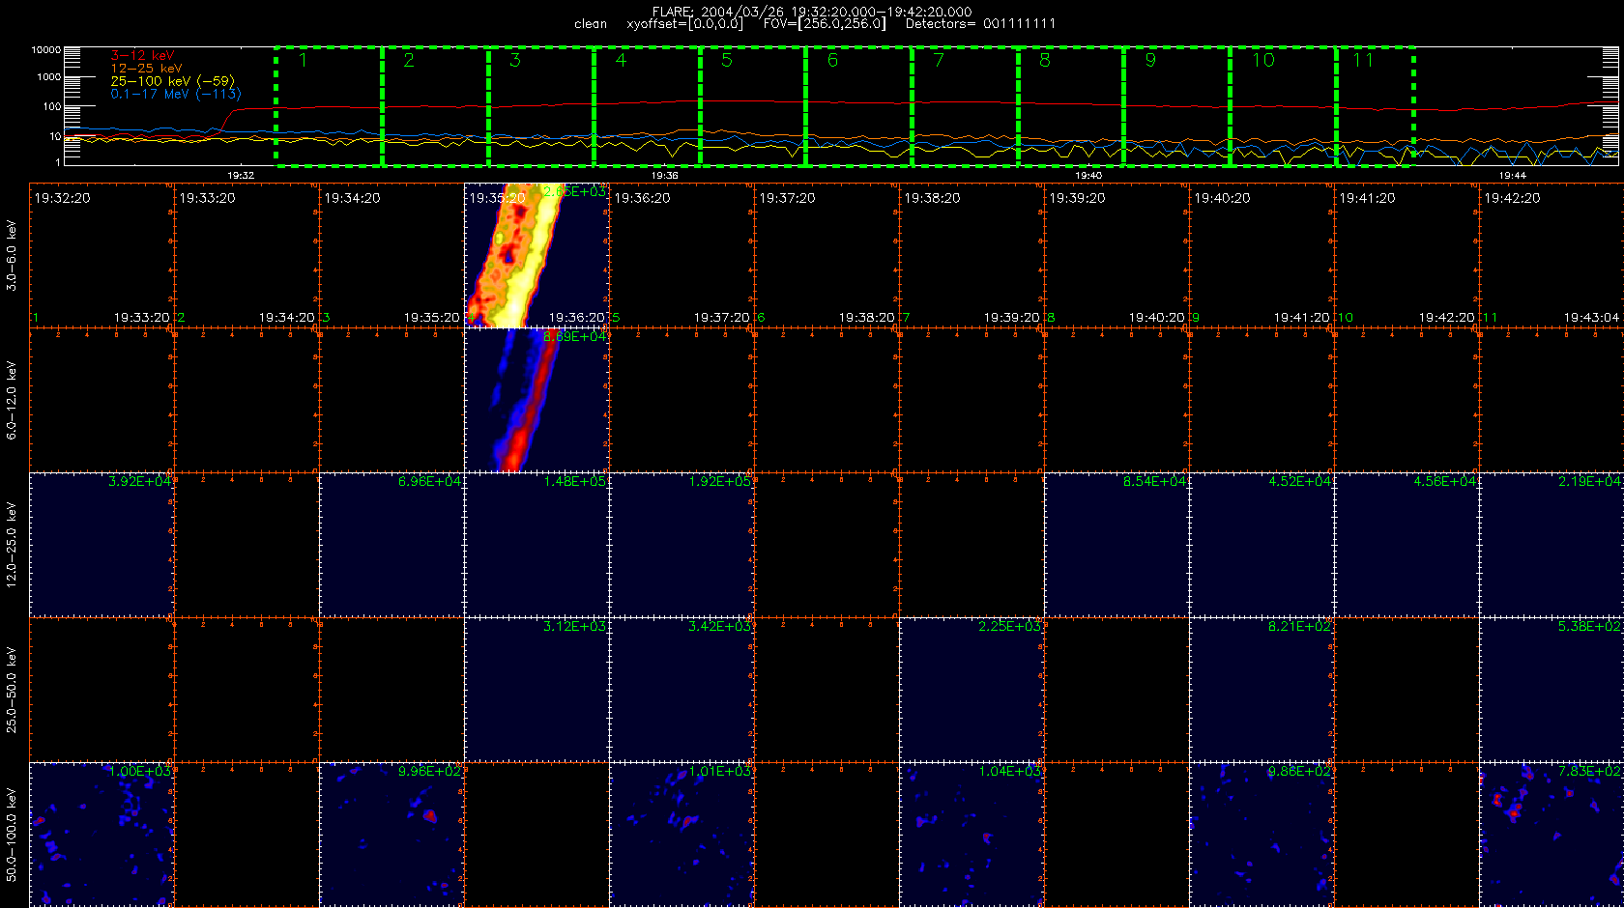Select interval 6 box in the light curve
This screenshot has width=1624, height=908.
pyautogui.click(x=858, y=106)
